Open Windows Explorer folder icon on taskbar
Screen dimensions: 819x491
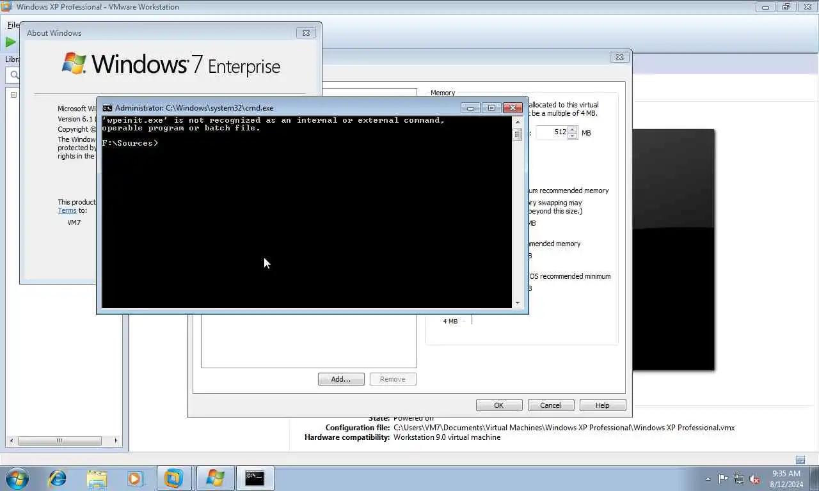click(x=97, y=478)
